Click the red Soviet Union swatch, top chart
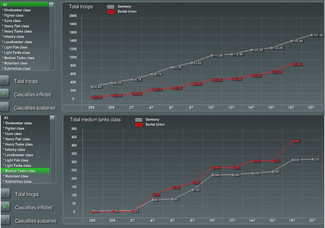The width and height of the screenshot is (325, 228). pos(111,11)
